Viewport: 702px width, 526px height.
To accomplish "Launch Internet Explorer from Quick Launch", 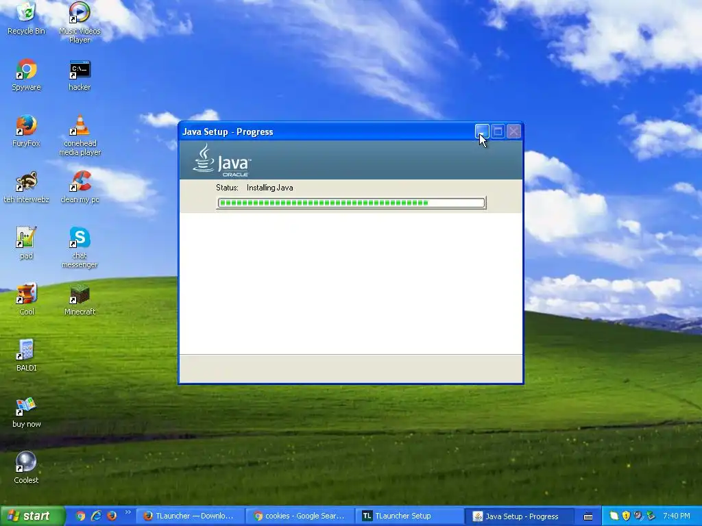I will tap(96, 516).
